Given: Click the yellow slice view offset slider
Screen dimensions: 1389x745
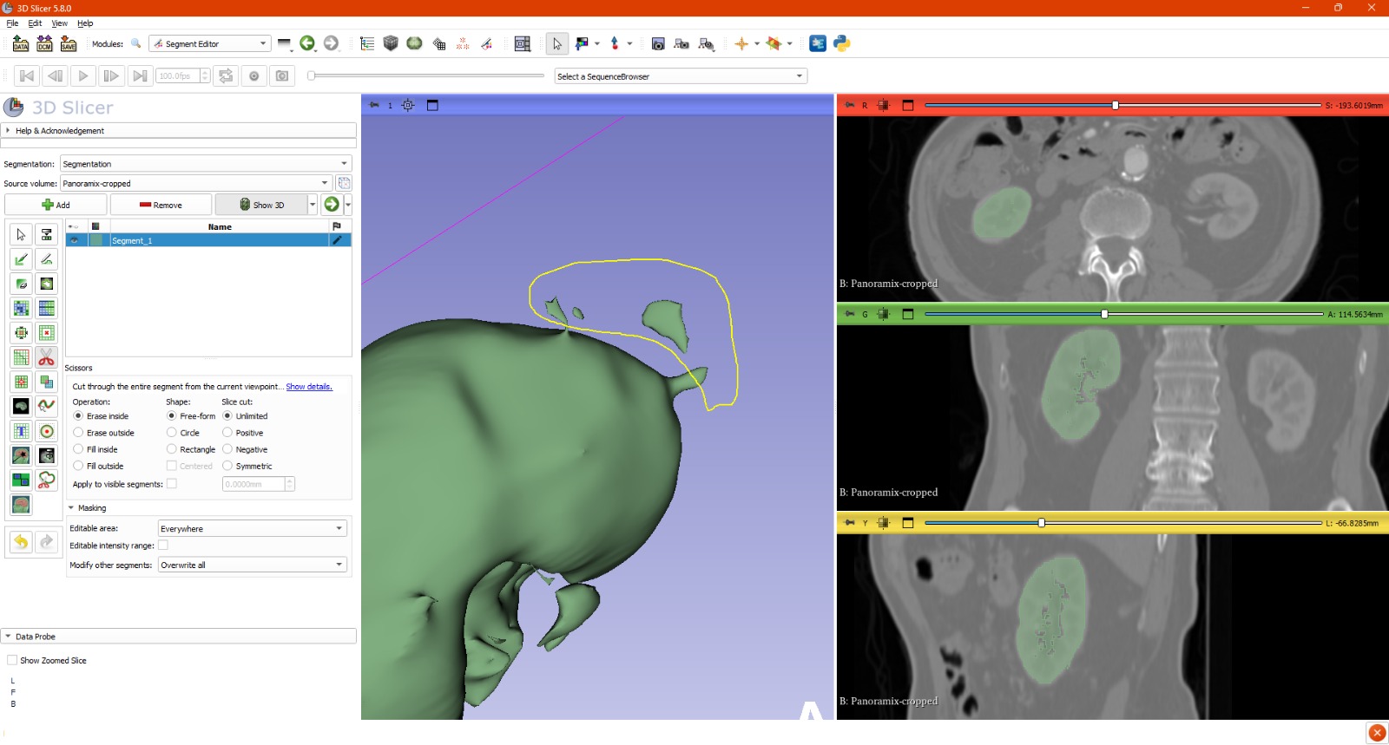Looking at the screenshot, I should (1122, 523).
